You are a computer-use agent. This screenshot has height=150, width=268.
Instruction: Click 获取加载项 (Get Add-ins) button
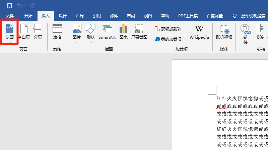(168, 29)
